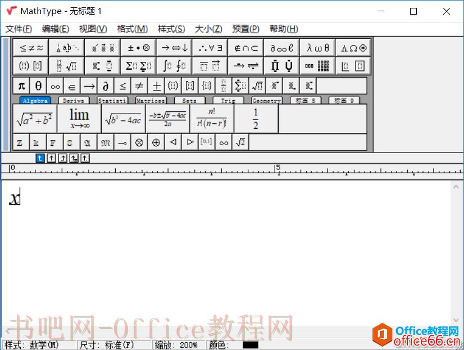Open the logical symbols palette (∴∀∃)
This screenshot has height=350, width=464.
210,47
